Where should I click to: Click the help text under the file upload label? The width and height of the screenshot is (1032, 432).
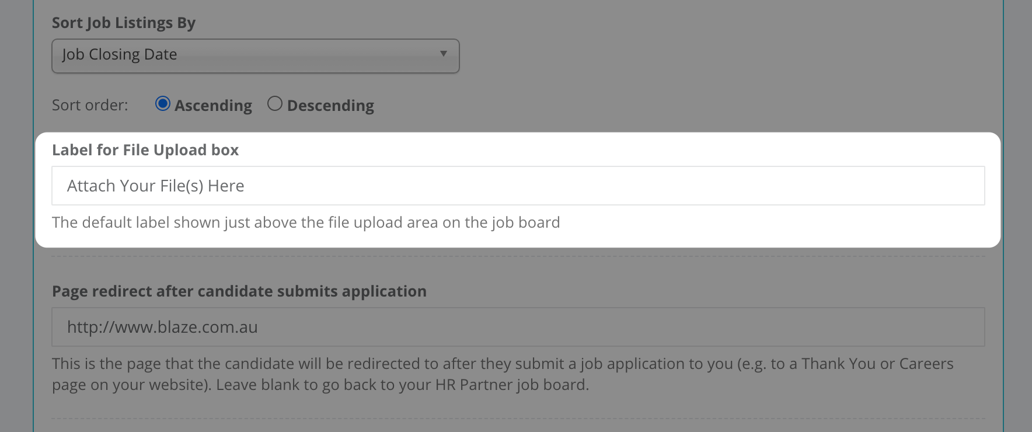306,222
